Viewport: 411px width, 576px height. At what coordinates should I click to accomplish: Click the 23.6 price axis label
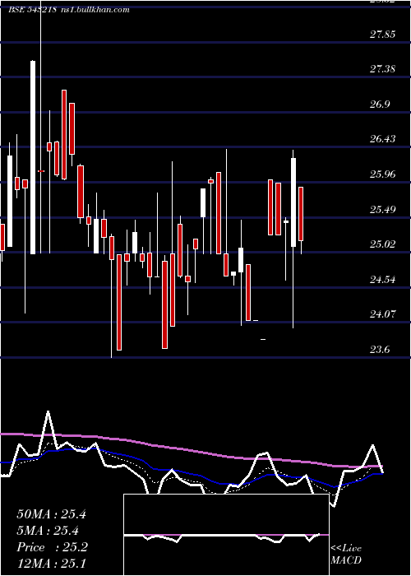point(380,350)
